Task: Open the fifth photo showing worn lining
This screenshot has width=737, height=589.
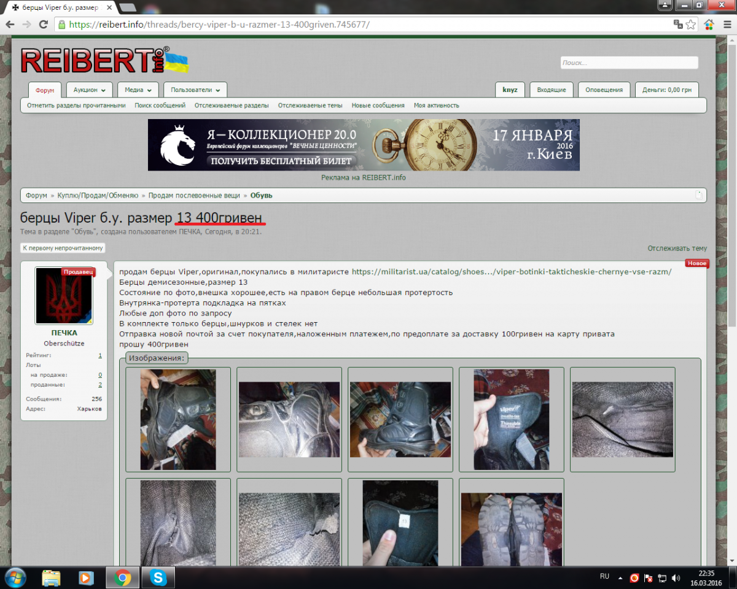Action: (x=623, y=420)
